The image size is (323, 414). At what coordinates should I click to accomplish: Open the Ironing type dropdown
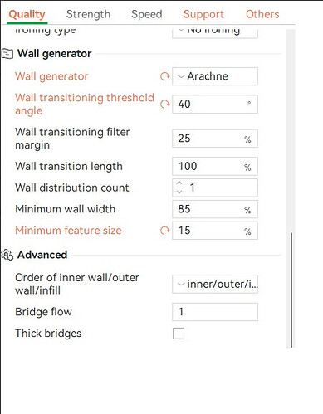[x=215, y=32]
